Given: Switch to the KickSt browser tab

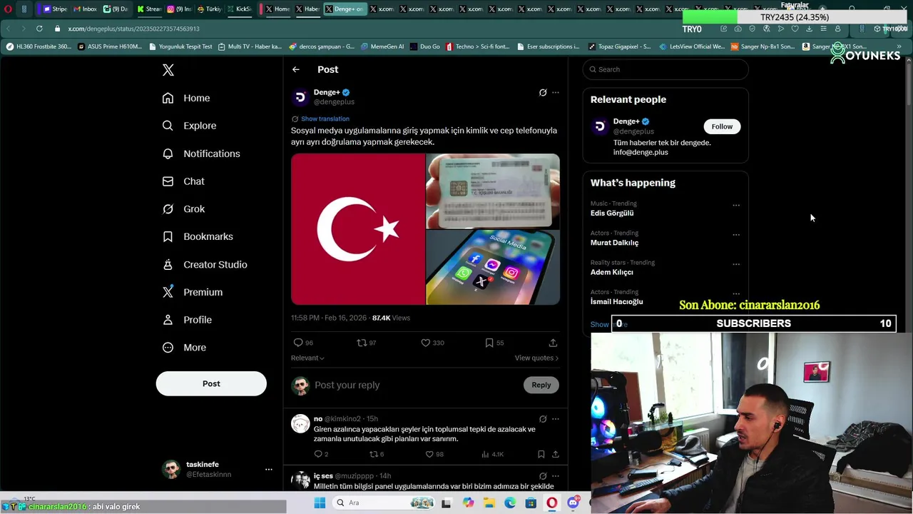Looking at the screenshot, I should tap(239, 9).
